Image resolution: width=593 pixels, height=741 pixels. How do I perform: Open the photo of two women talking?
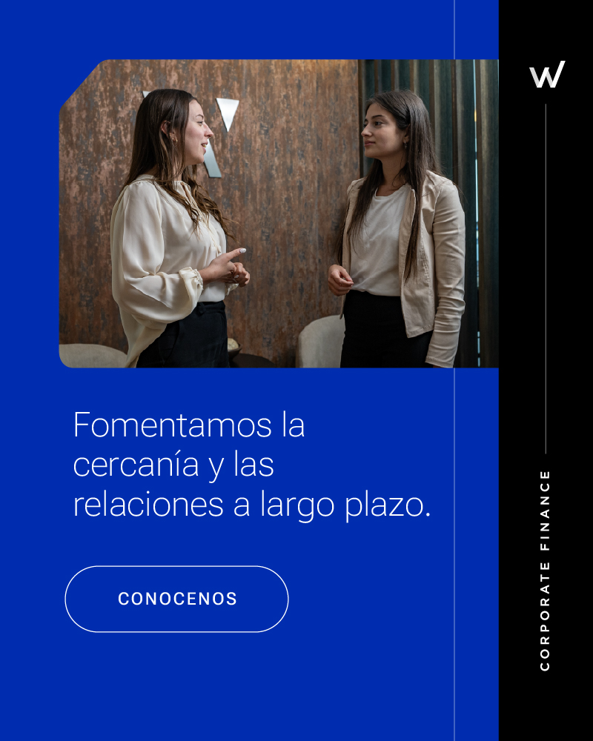coord(279,213)
